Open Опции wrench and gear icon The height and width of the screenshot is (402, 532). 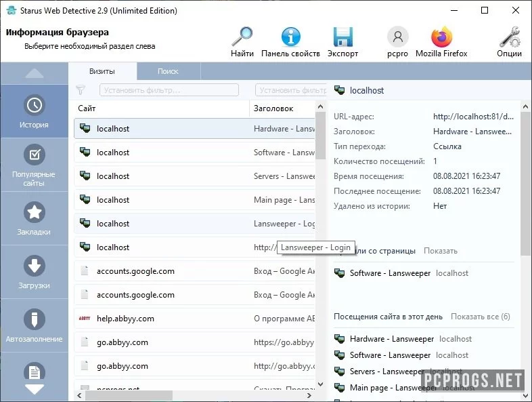point(509,37)
